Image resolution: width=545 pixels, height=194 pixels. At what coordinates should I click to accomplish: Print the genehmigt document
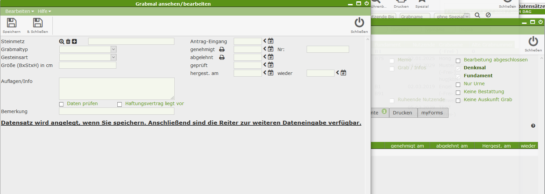point(222,49)
